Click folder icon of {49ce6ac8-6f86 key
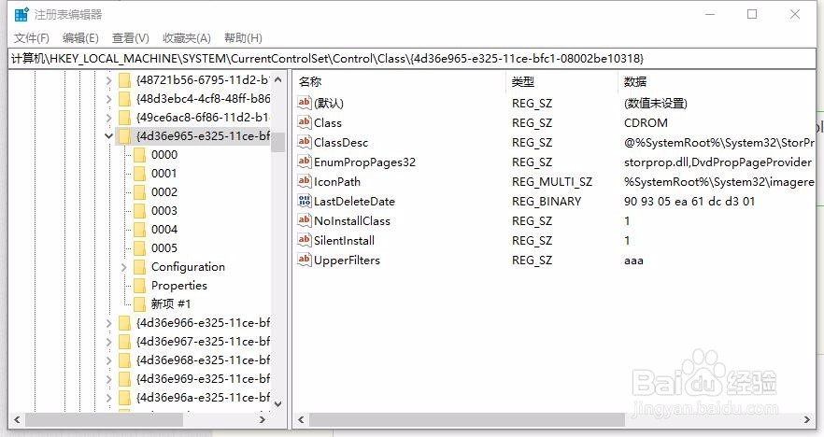This screenshot has height=437, width=824. coord(124,117)
